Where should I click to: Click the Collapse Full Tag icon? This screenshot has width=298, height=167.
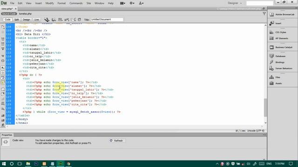[x=3, y=39]
